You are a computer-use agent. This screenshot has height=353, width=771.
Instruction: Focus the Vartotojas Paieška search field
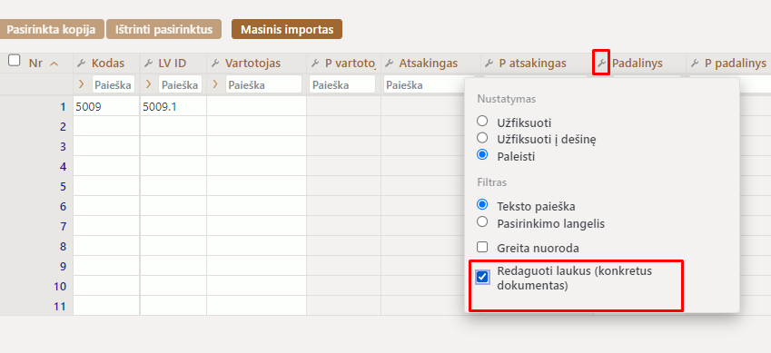pos(263,84)
